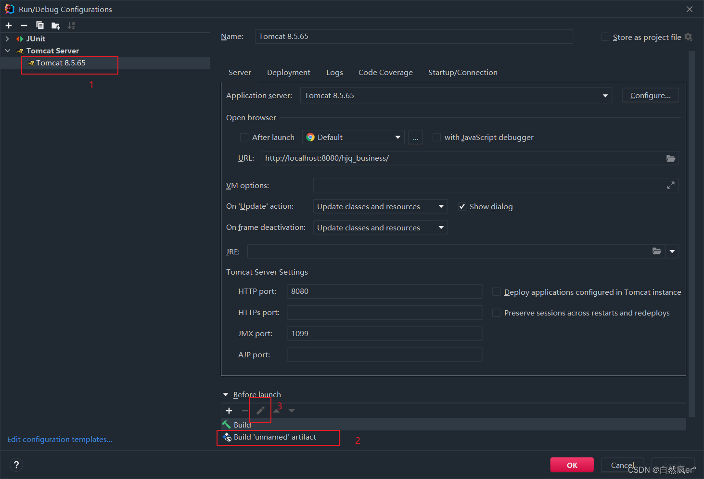This screenshot has height=479, width=704.
Task: Click the pencil edit icon under Before launch
Action: (x=260, y=410)
